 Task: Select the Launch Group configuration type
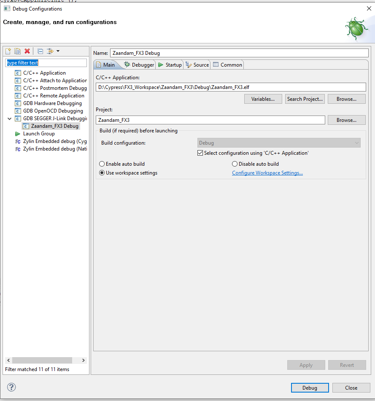pyautogui.click(x=38, y=133)
